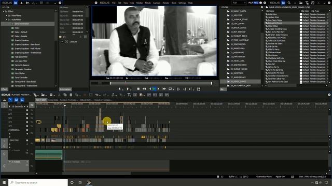Open the Capture menu
Screen dimensions: 332x186
(x=157, y=3)
